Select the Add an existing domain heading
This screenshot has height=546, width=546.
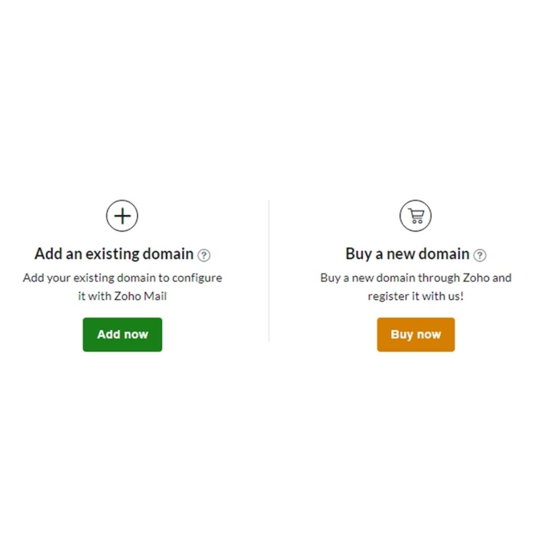point(114,254)
